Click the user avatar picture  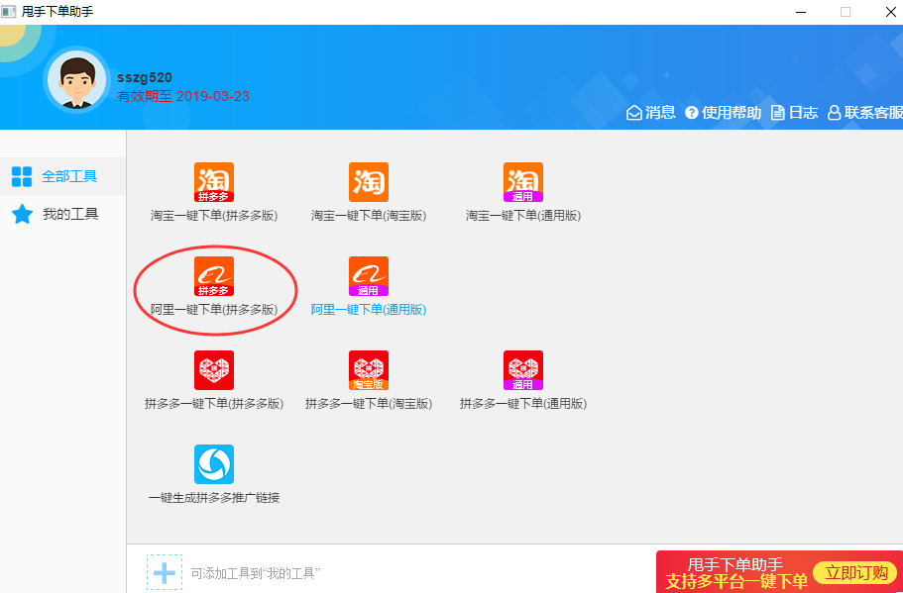coord(76,80)
